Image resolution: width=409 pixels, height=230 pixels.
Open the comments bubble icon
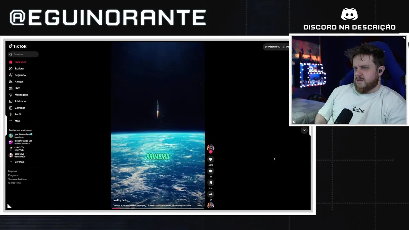point(211,171)
